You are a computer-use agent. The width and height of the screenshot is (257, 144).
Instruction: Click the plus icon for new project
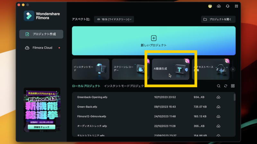tap(154, 38)
